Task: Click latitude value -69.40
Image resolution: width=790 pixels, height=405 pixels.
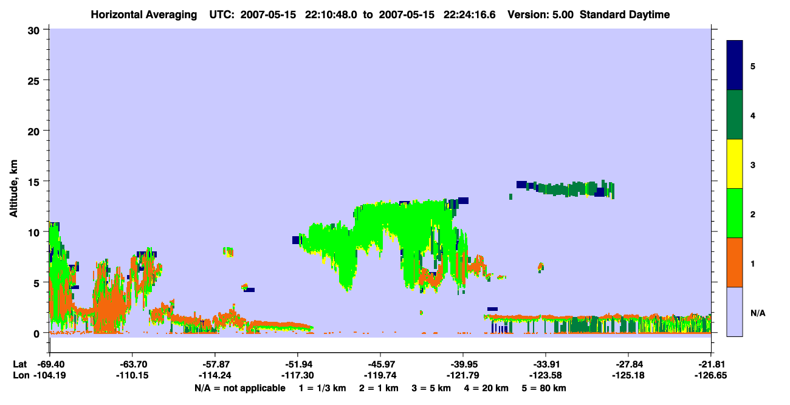Action: 50,364
